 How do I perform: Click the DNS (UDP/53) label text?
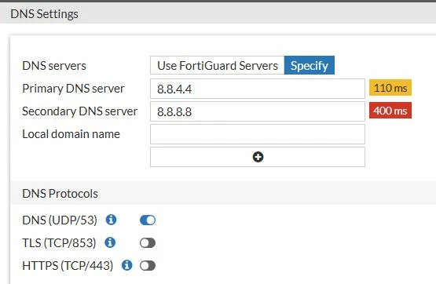(x=60, y=220)
